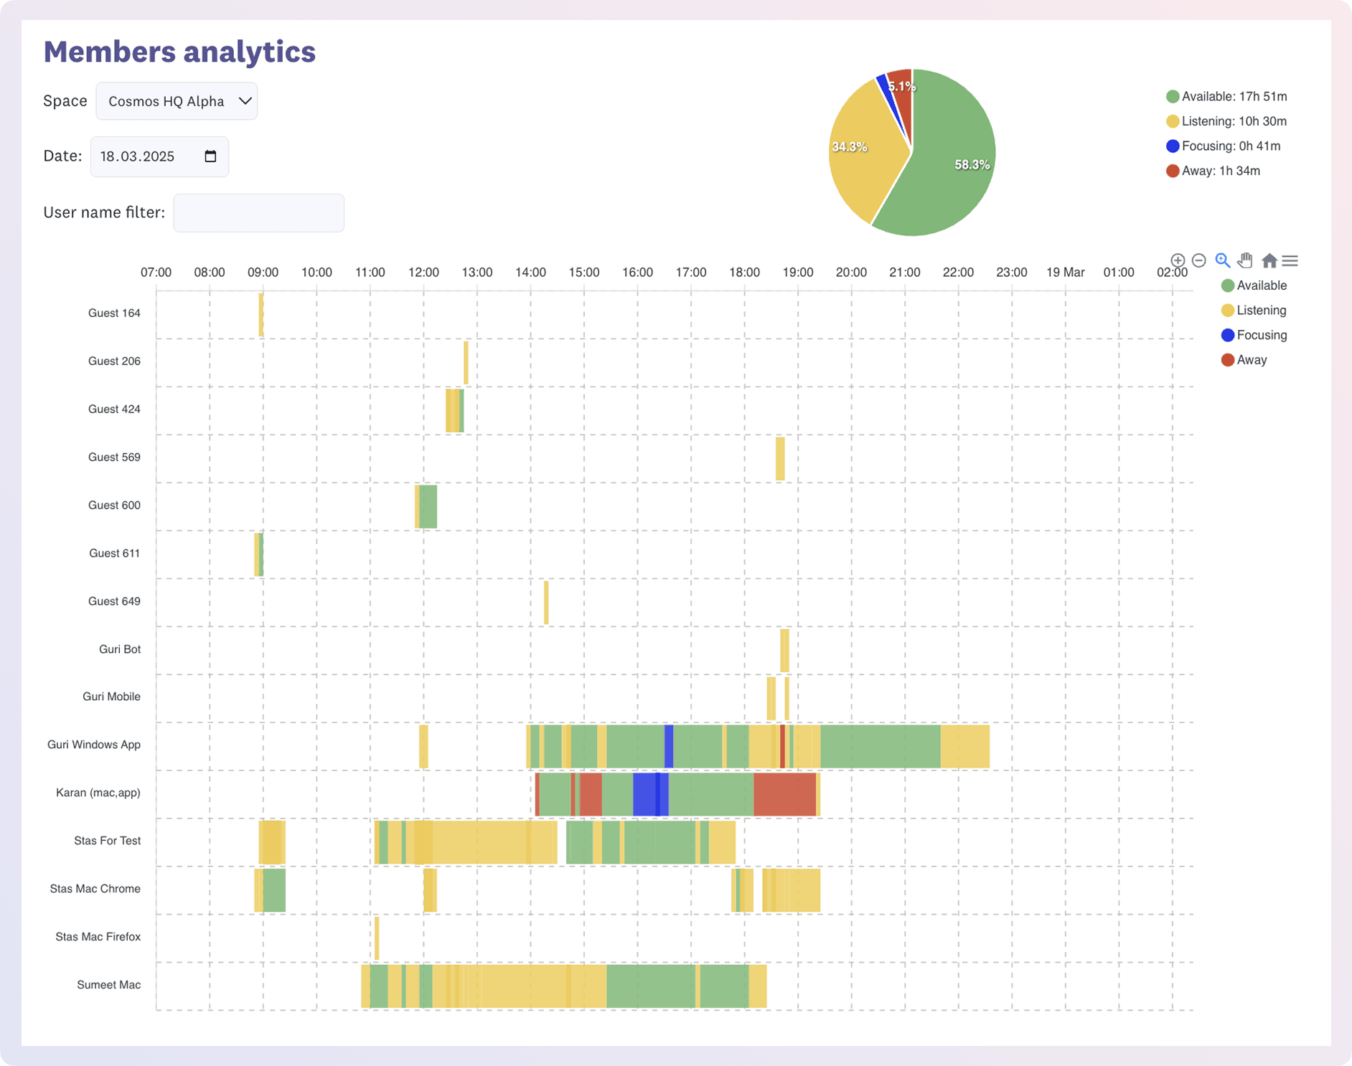
Task: Open the date picker calendar icon
Action: tap(210, 156)
